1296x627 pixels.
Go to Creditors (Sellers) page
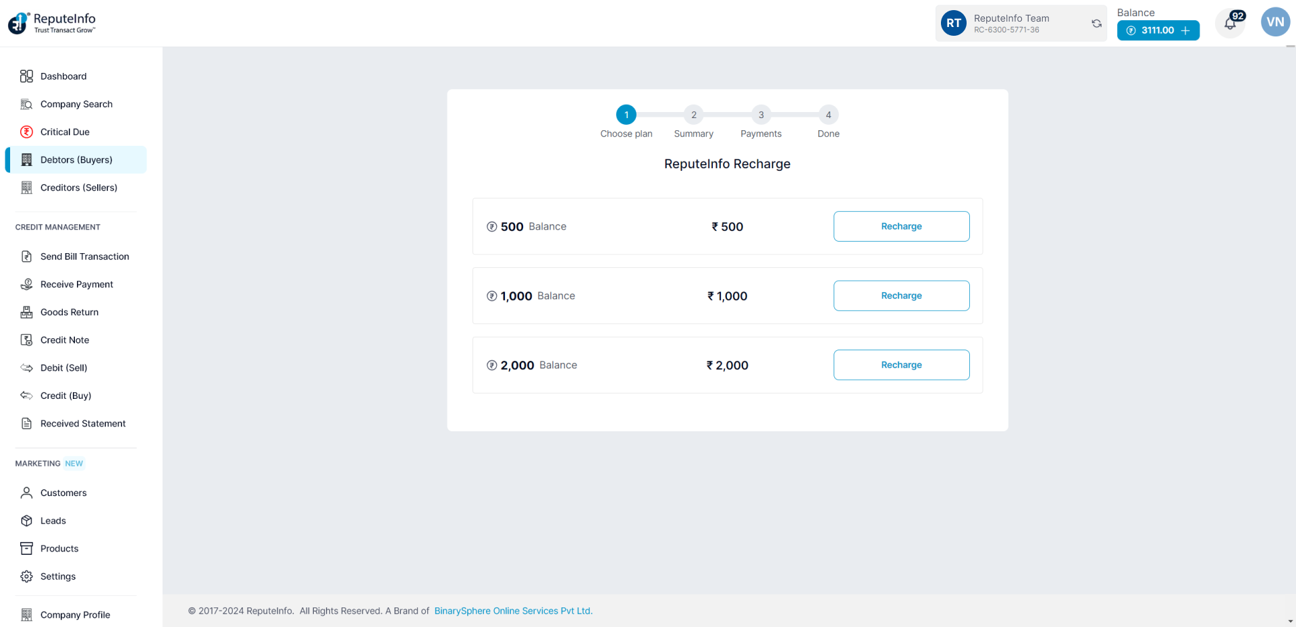[x=78, y=188]
